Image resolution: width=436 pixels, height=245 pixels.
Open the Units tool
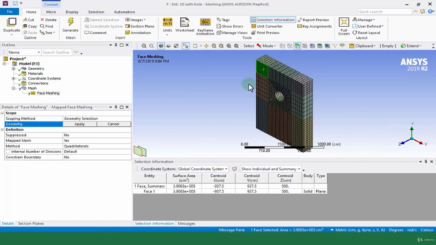coord(167,26)
